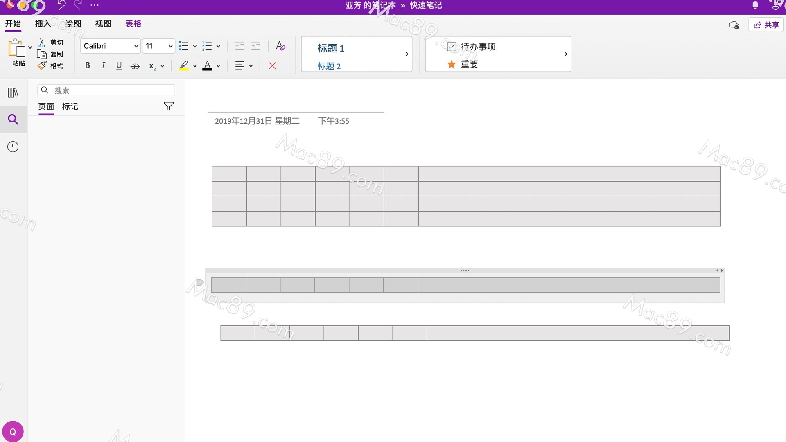Click the Underline formatting icon
The image size is (786, 442).
119,65
